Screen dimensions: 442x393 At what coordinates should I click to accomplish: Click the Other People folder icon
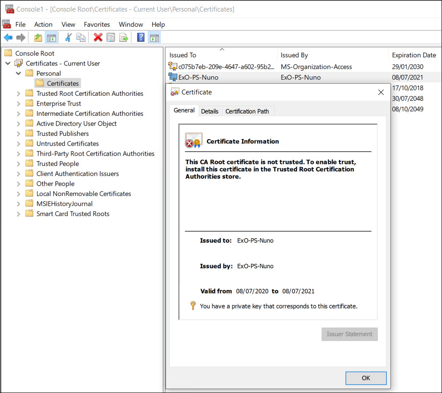click(x=29, y=184)
